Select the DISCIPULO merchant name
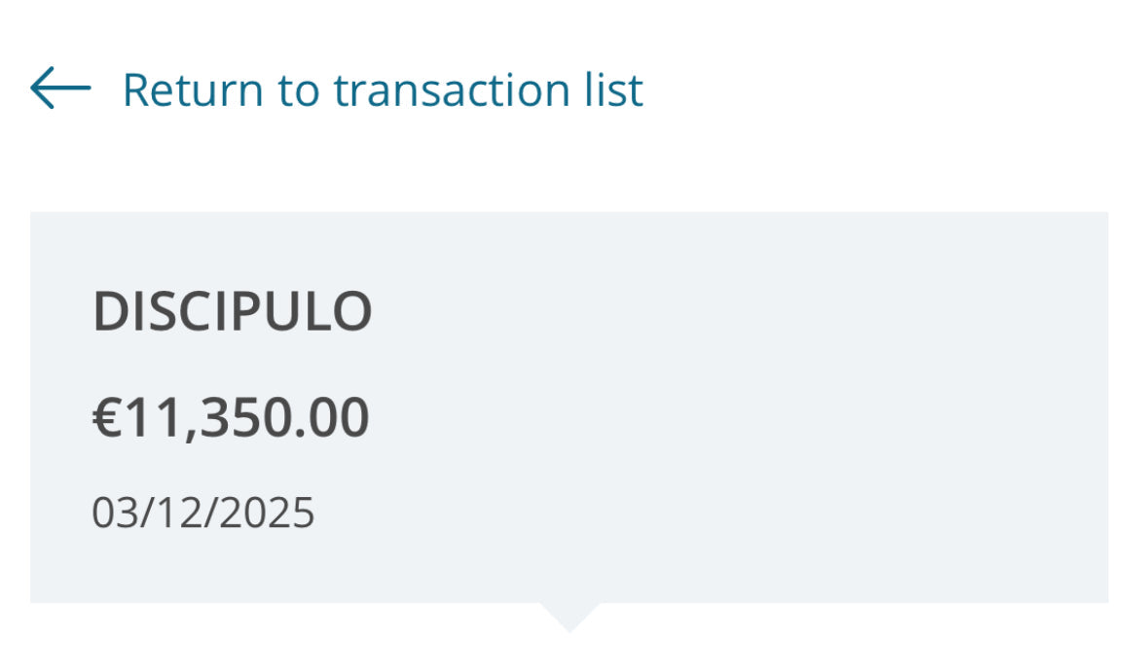This screenshot has height=672, width=1139. [233, 312]
